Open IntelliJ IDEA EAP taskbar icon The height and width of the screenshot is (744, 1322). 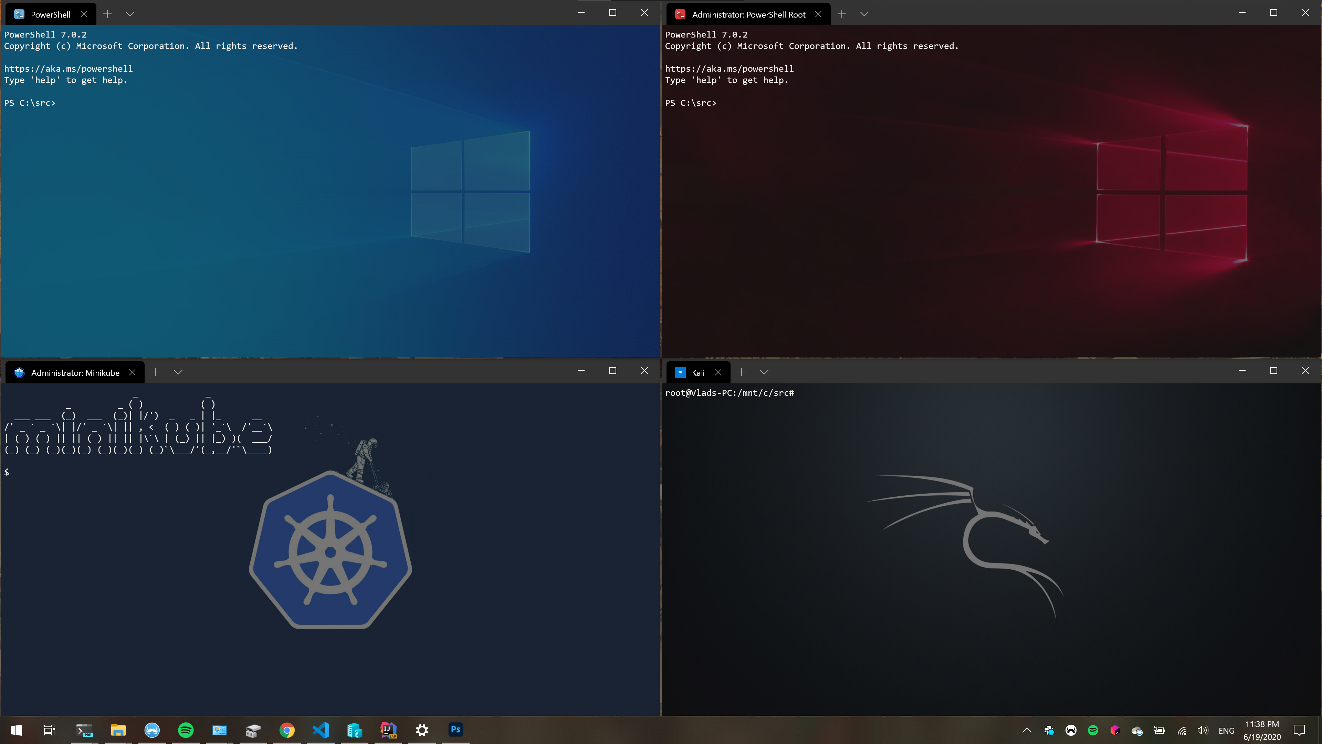click(x=388, y=730)
